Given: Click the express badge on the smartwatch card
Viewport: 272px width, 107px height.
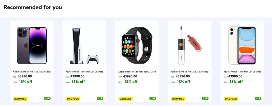Looking at the screenshot, I should (126, 99).
